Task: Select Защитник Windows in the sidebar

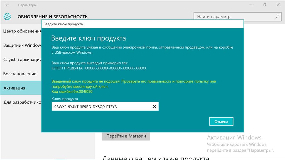Action: click(x=22, y=45)
